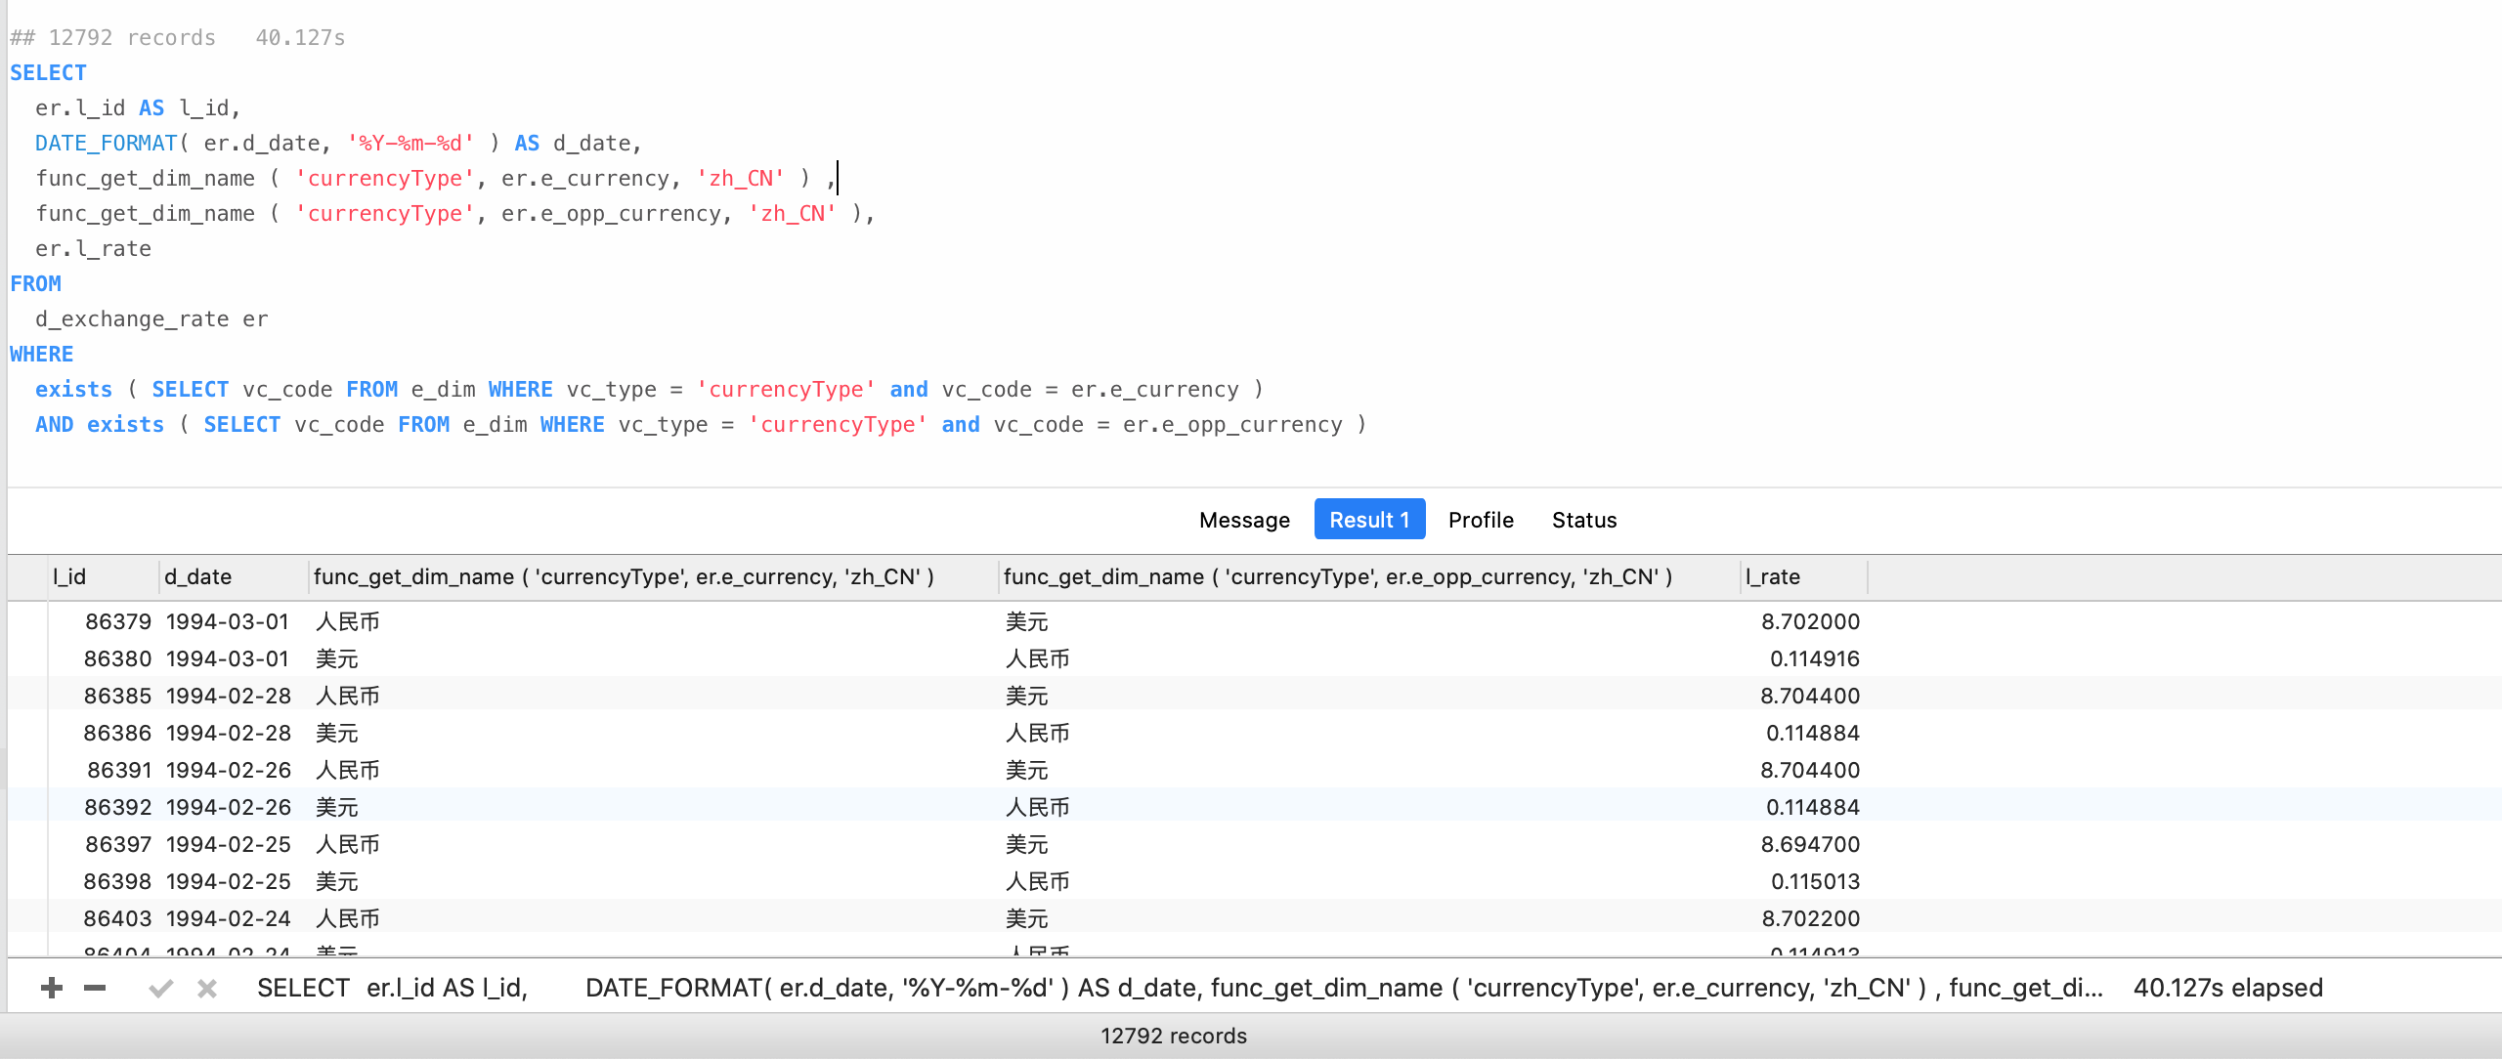
Task: Click the discard changes X icon
Action: pos(207,989)
